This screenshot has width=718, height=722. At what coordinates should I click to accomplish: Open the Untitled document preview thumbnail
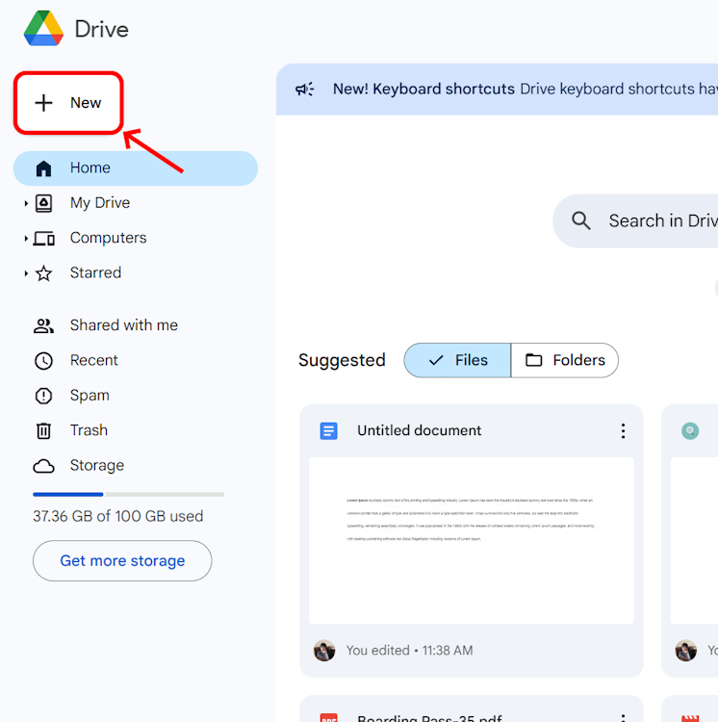coord(472,541)
